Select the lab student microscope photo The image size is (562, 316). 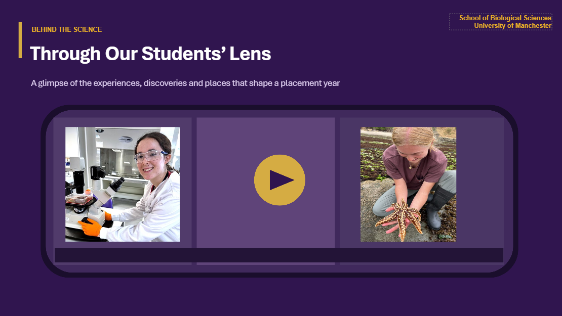[123, 185]
